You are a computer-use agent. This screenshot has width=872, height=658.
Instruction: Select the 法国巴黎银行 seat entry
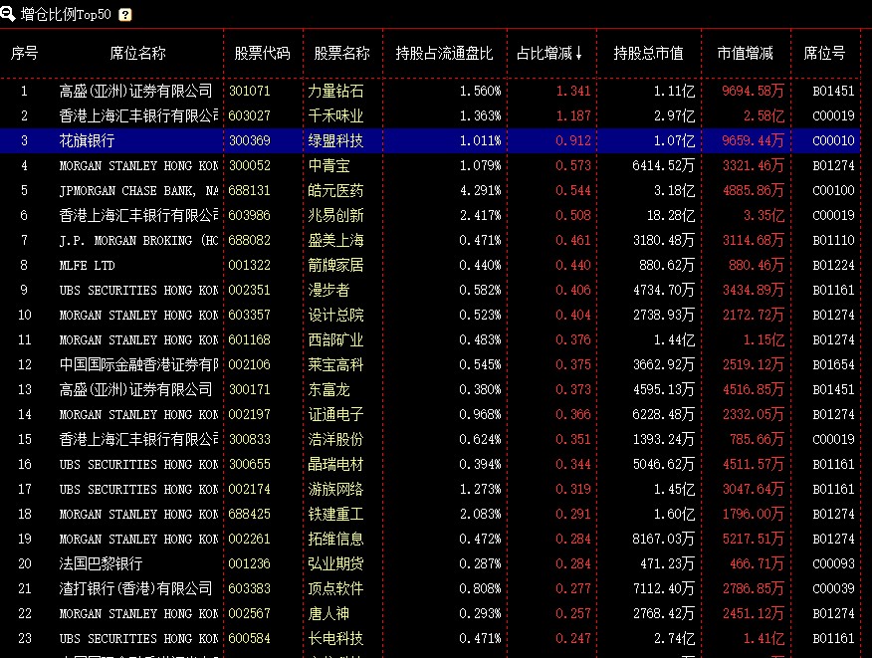pyautogui.click(x=101, y=563)
